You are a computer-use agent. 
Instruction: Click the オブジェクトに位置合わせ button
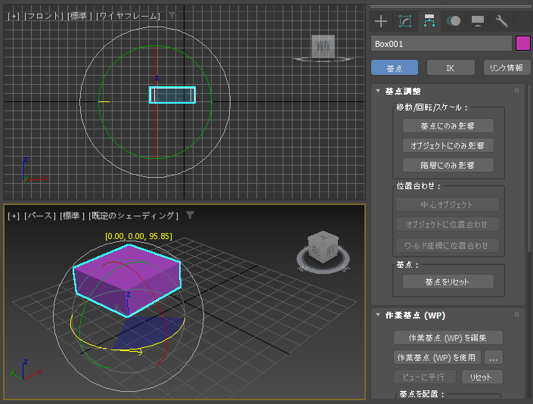pos(448,225)
